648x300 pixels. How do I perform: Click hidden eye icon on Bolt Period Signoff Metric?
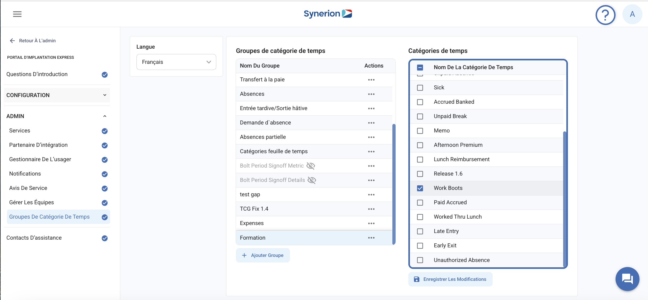pyautogui.click(x=311, y=166)
